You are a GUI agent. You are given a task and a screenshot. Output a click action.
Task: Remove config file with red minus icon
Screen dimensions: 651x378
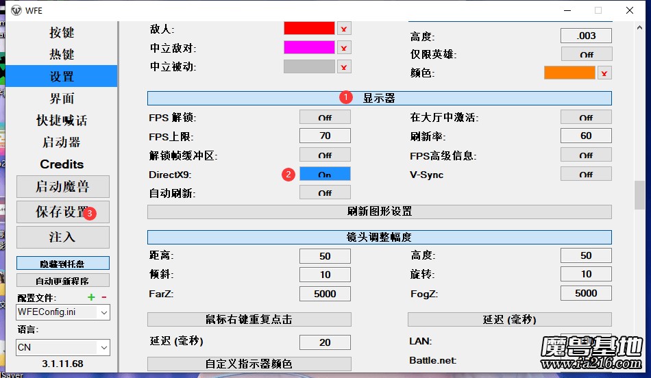pos(104,297)
